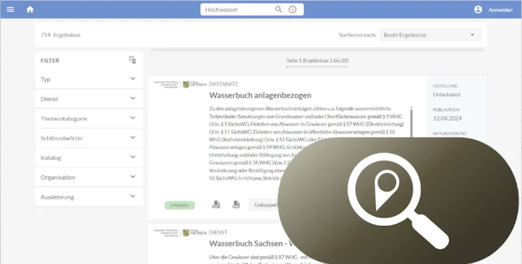Expand the Typ filter
Viewport: 522px width, 264px height.
click(89, 79)
